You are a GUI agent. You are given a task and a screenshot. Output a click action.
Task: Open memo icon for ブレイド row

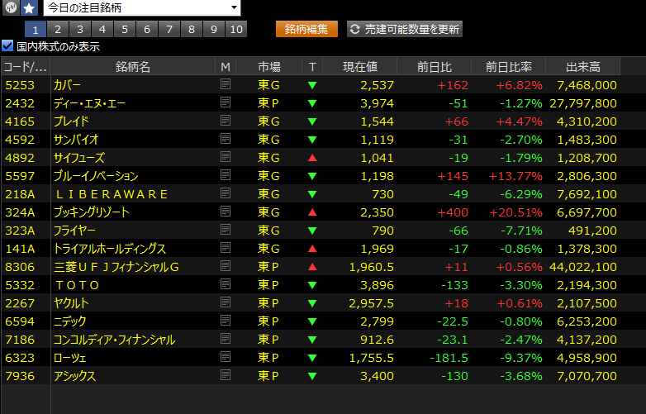tap(226, 121)
